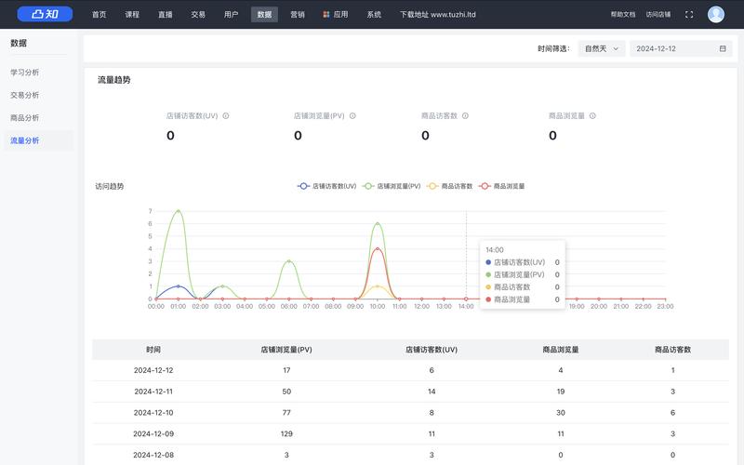744x465 pixels.
Task: Switch to the 用户 section
Action: 231,14
